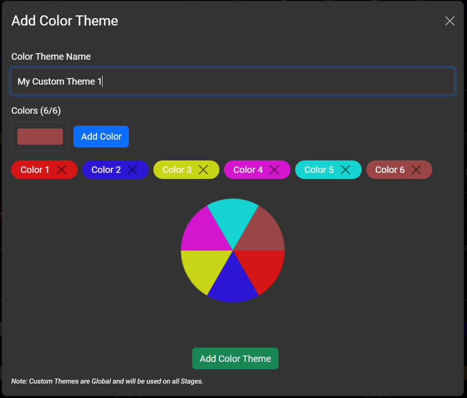Click the blue Add Color button
Viewport: 467px width, 398px height.
click(x=101, y=136)
